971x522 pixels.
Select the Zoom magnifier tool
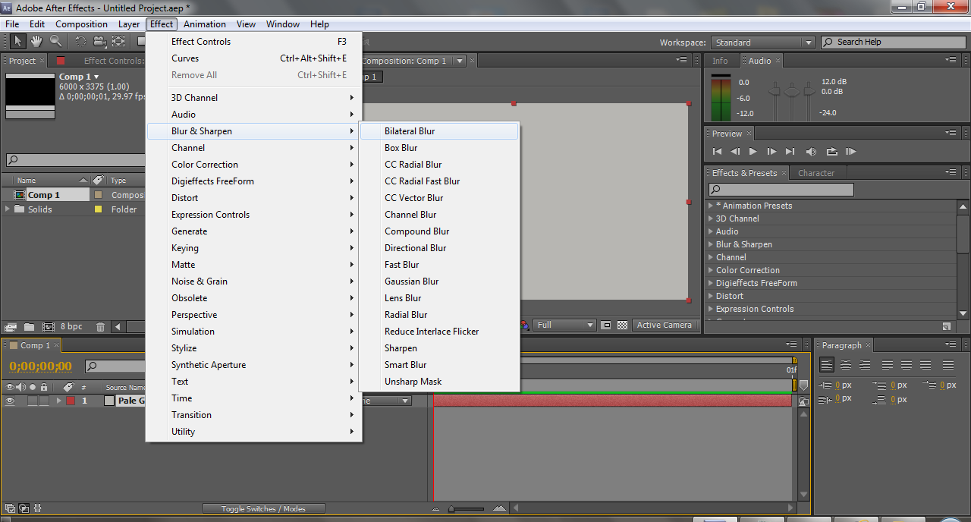coord(56,42)
